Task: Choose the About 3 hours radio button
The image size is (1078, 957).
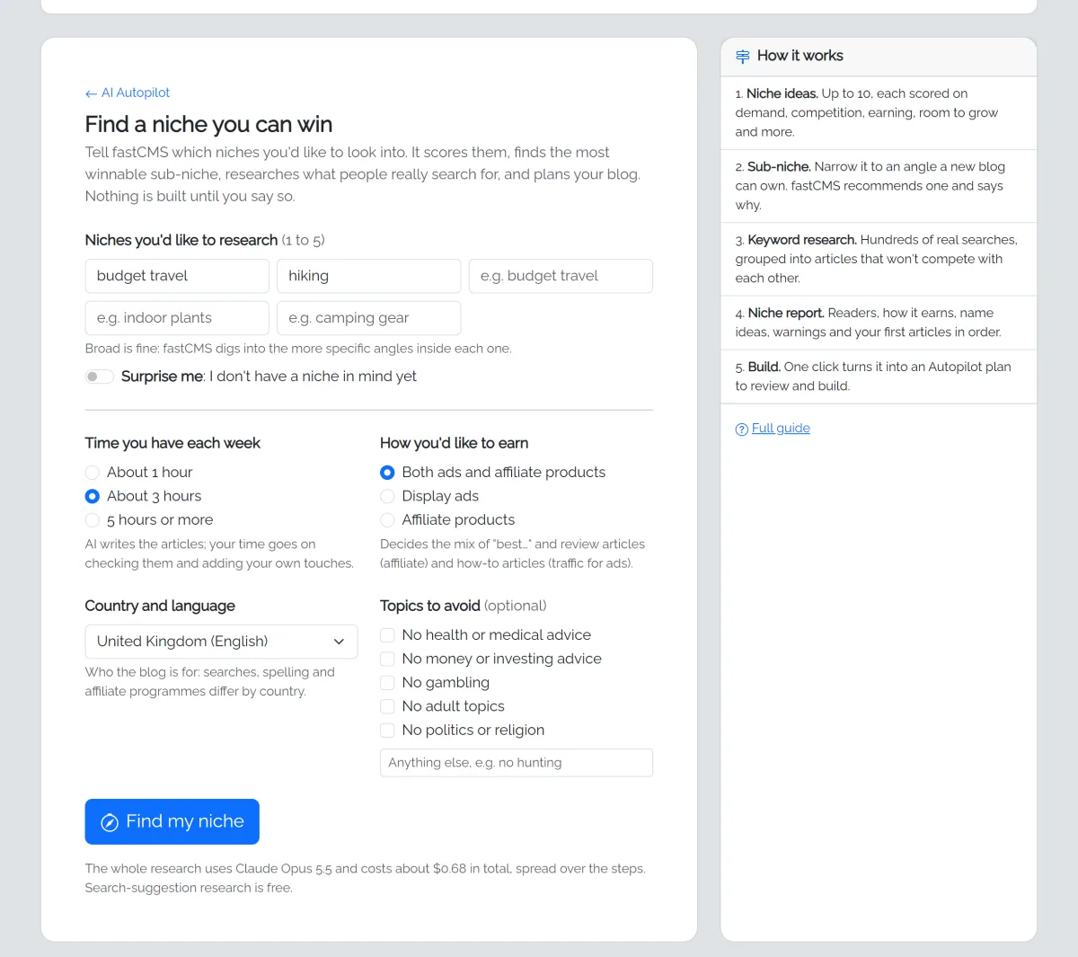Action: [93, 496]
